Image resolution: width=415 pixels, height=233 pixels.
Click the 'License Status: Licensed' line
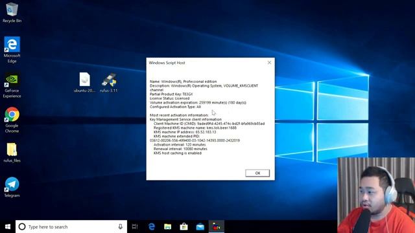[170, 98]
